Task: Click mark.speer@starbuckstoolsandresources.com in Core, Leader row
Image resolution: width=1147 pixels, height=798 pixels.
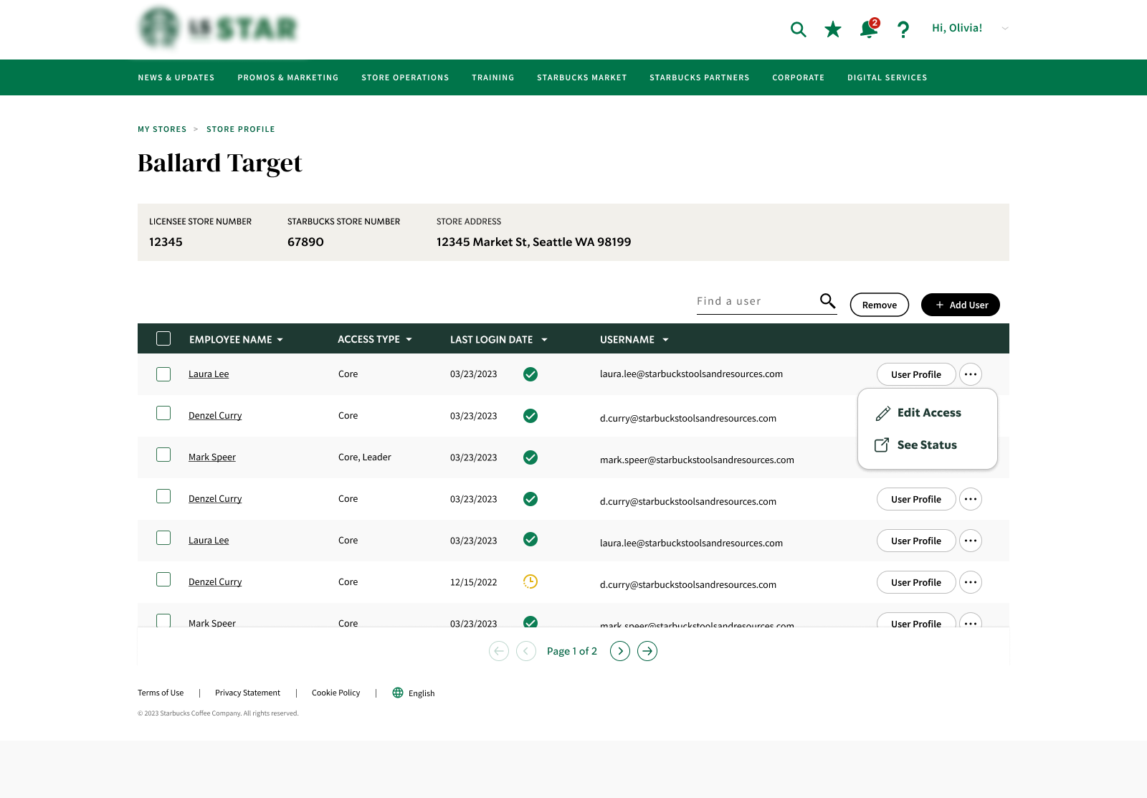Action: [697, 460]
